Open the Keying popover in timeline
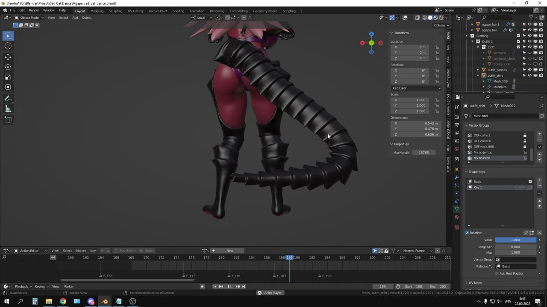Image resolution: width=547 pixels, height=307 pixels. pos(41,287)
